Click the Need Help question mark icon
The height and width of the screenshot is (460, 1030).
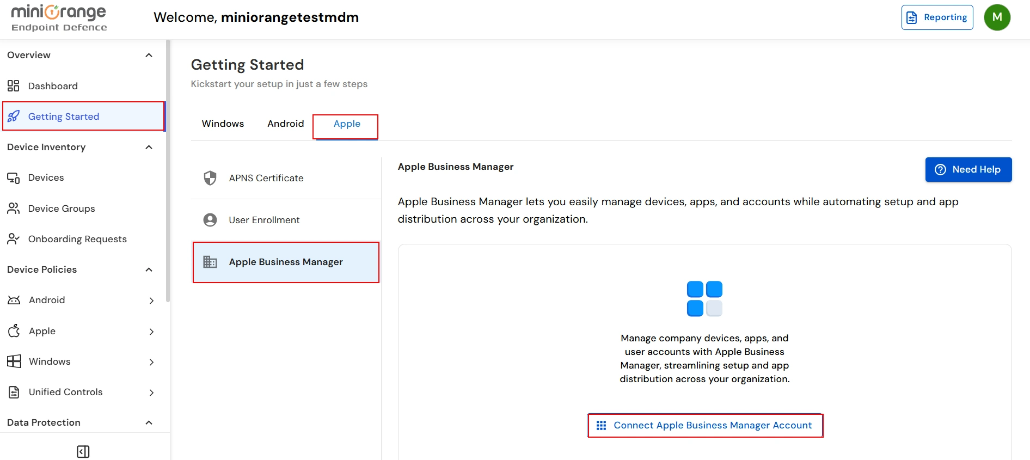coord(940,169)
